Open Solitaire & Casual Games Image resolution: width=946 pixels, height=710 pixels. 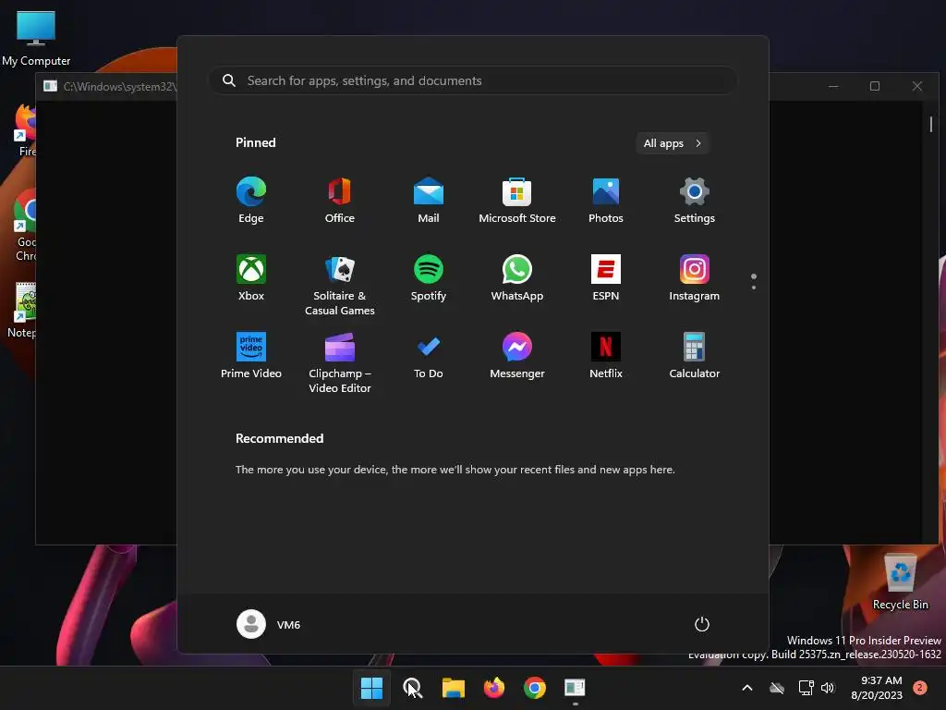pos(340,285)
